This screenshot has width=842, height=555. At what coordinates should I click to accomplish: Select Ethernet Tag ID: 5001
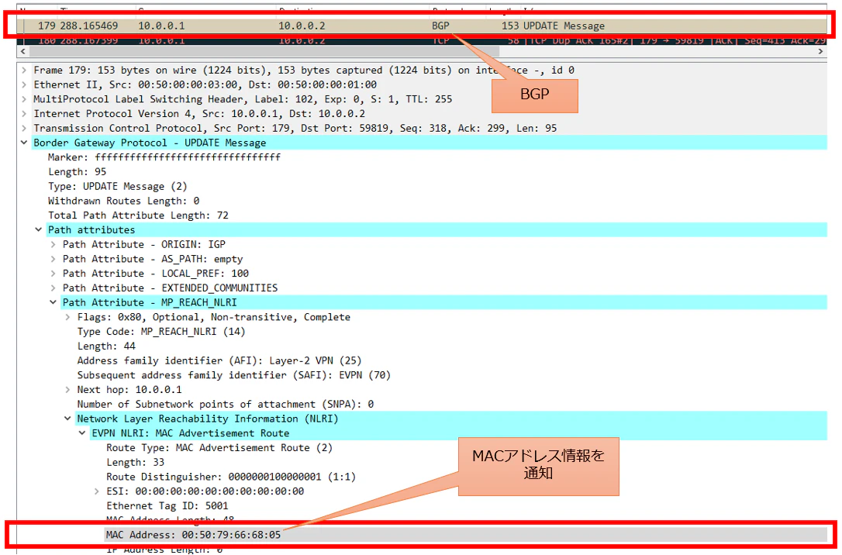167,505
